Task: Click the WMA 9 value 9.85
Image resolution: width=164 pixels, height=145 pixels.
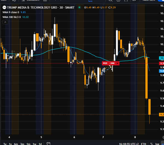Action: coord(23,12)
